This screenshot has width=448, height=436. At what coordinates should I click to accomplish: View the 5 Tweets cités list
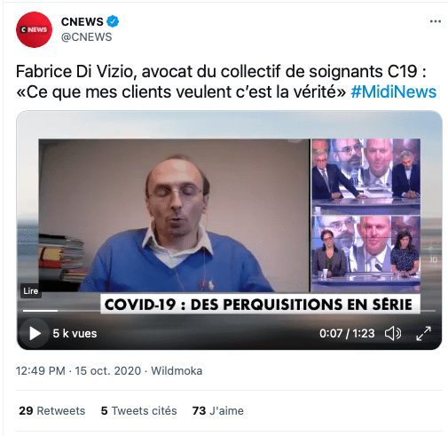138,411
